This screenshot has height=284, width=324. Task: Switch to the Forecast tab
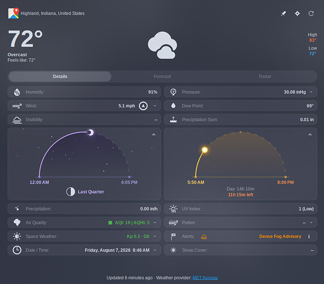tap(162, 77)
